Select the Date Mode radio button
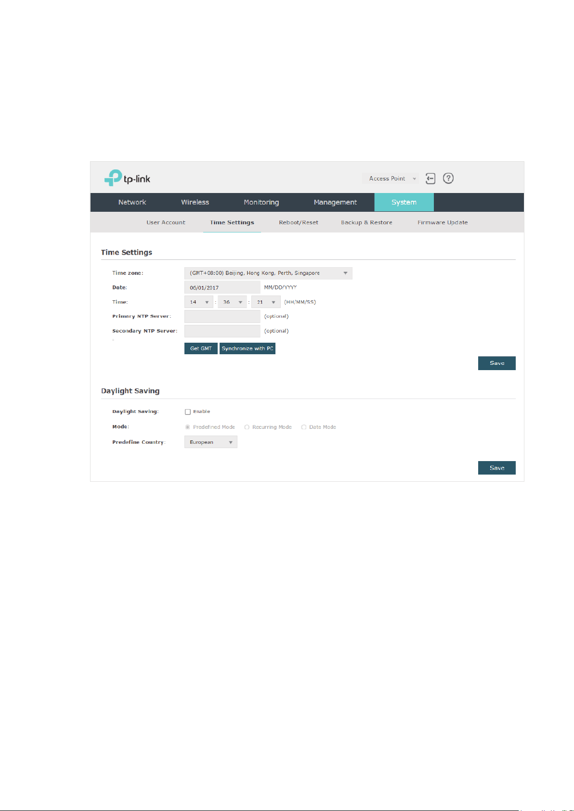The image size is (574, 811). coord(304,427)
